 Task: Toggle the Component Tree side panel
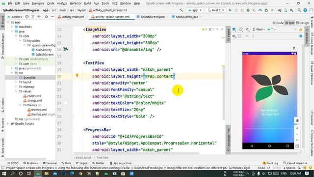tap(228, 140)
